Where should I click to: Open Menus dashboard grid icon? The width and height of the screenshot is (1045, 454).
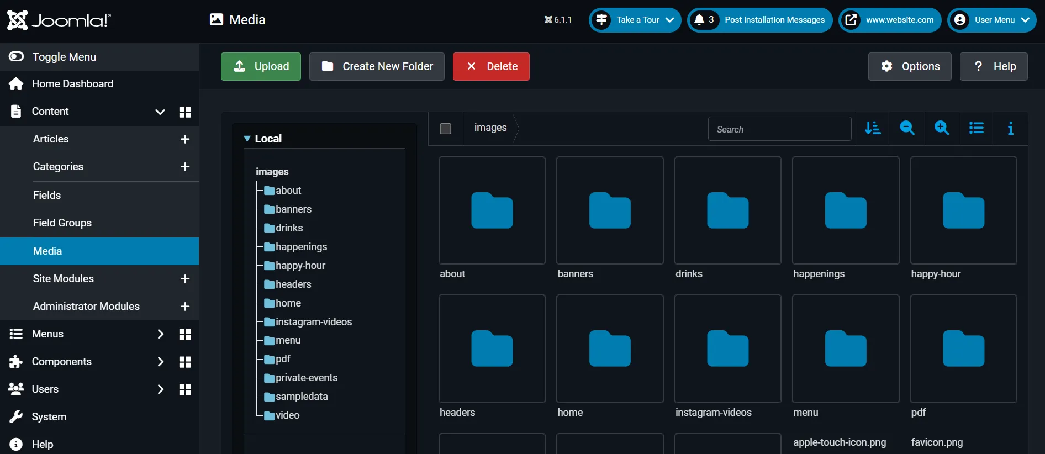185,334
